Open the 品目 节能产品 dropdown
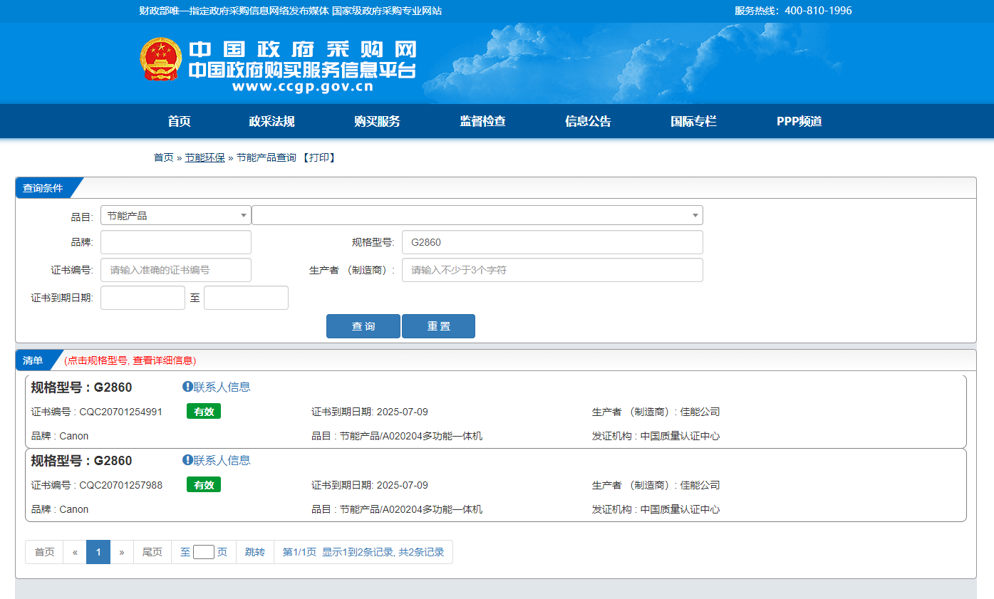The image size is (994, 599). coord(175,216)
